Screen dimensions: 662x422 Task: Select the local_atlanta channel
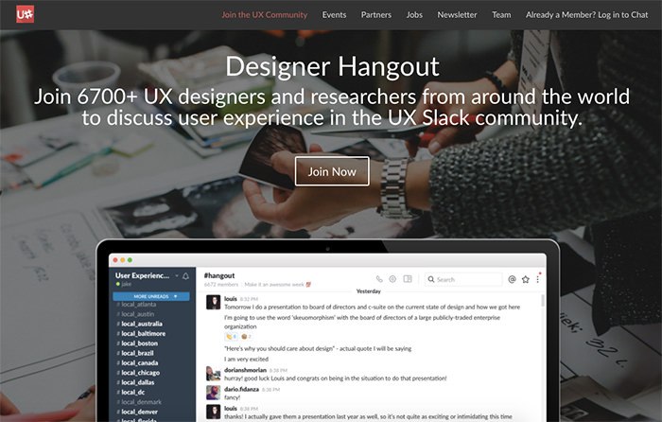point(136,304)
